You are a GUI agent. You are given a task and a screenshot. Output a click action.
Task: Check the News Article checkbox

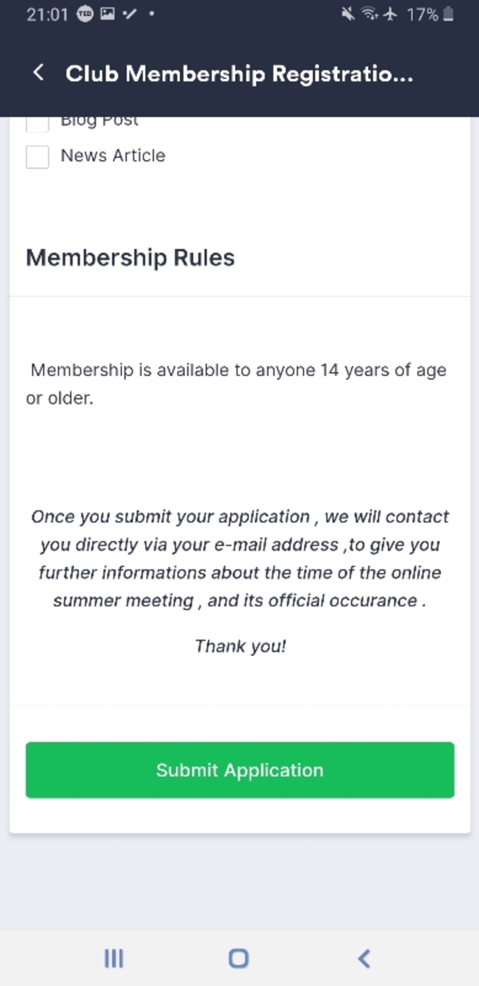tap(37, 156)
